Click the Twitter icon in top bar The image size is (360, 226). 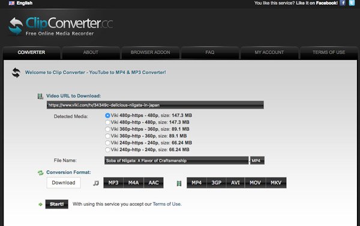(x=352, y=3)
